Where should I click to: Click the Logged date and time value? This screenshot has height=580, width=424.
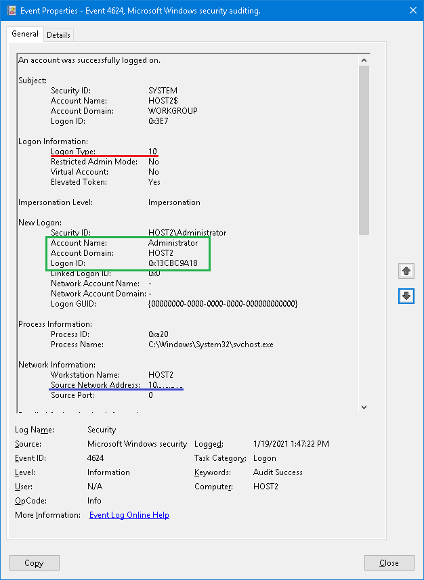pyautogui.click(x=291, y=444)
